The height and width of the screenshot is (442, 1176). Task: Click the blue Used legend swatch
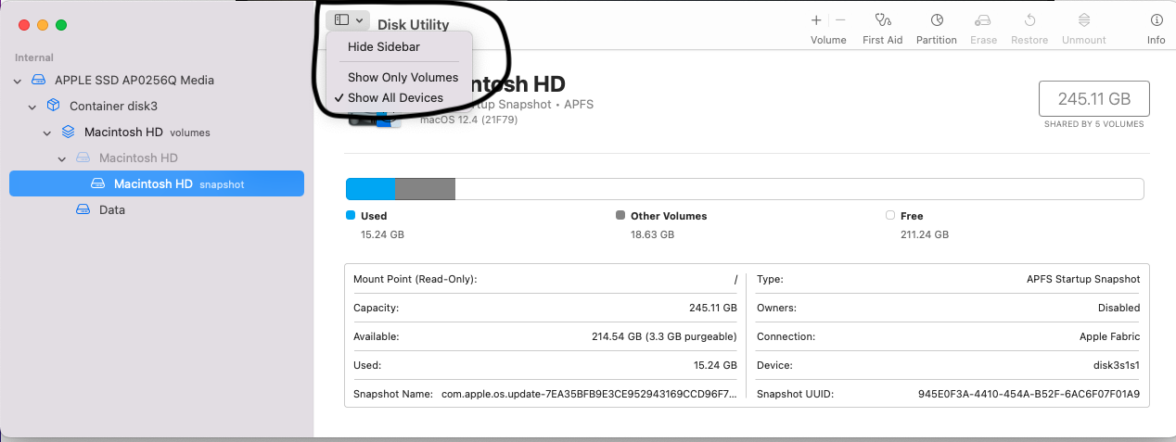[351, 215]
